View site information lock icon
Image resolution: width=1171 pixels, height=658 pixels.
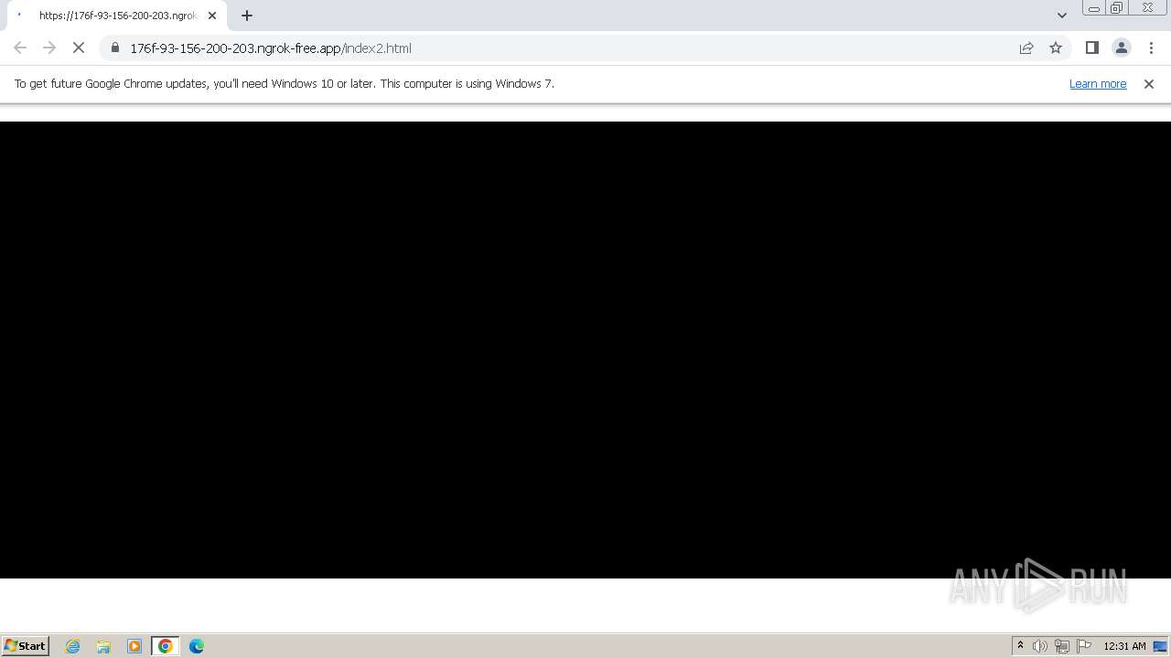pyautogui.click(x=114, y=48)
